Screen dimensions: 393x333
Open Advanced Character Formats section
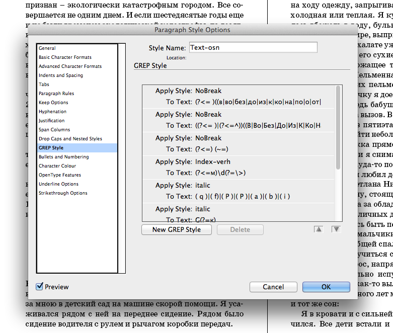point(70,66)
